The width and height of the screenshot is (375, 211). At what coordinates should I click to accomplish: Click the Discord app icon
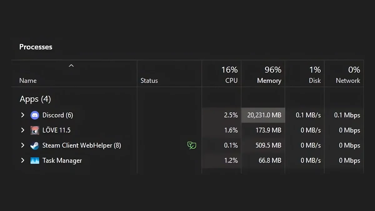(35, 115)
